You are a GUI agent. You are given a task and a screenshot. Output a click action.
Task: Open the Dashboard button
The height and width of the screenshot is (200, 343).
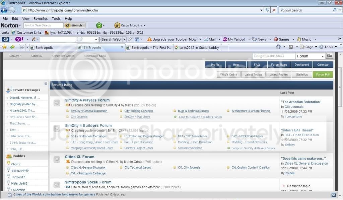302,64
